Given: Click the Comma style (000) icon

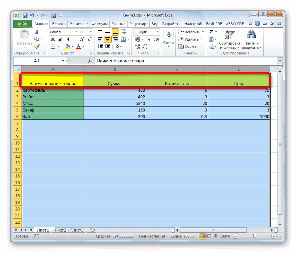Looking at the screenshot, I should (x=156, y=39).
